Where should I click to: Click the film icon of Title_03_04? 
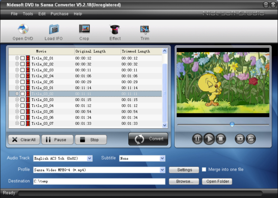(x=28, y=106)
